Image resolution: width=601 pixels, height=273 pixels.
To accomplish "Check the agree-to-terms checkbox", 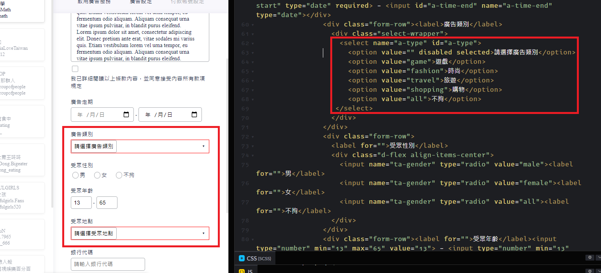I will 75,69.
